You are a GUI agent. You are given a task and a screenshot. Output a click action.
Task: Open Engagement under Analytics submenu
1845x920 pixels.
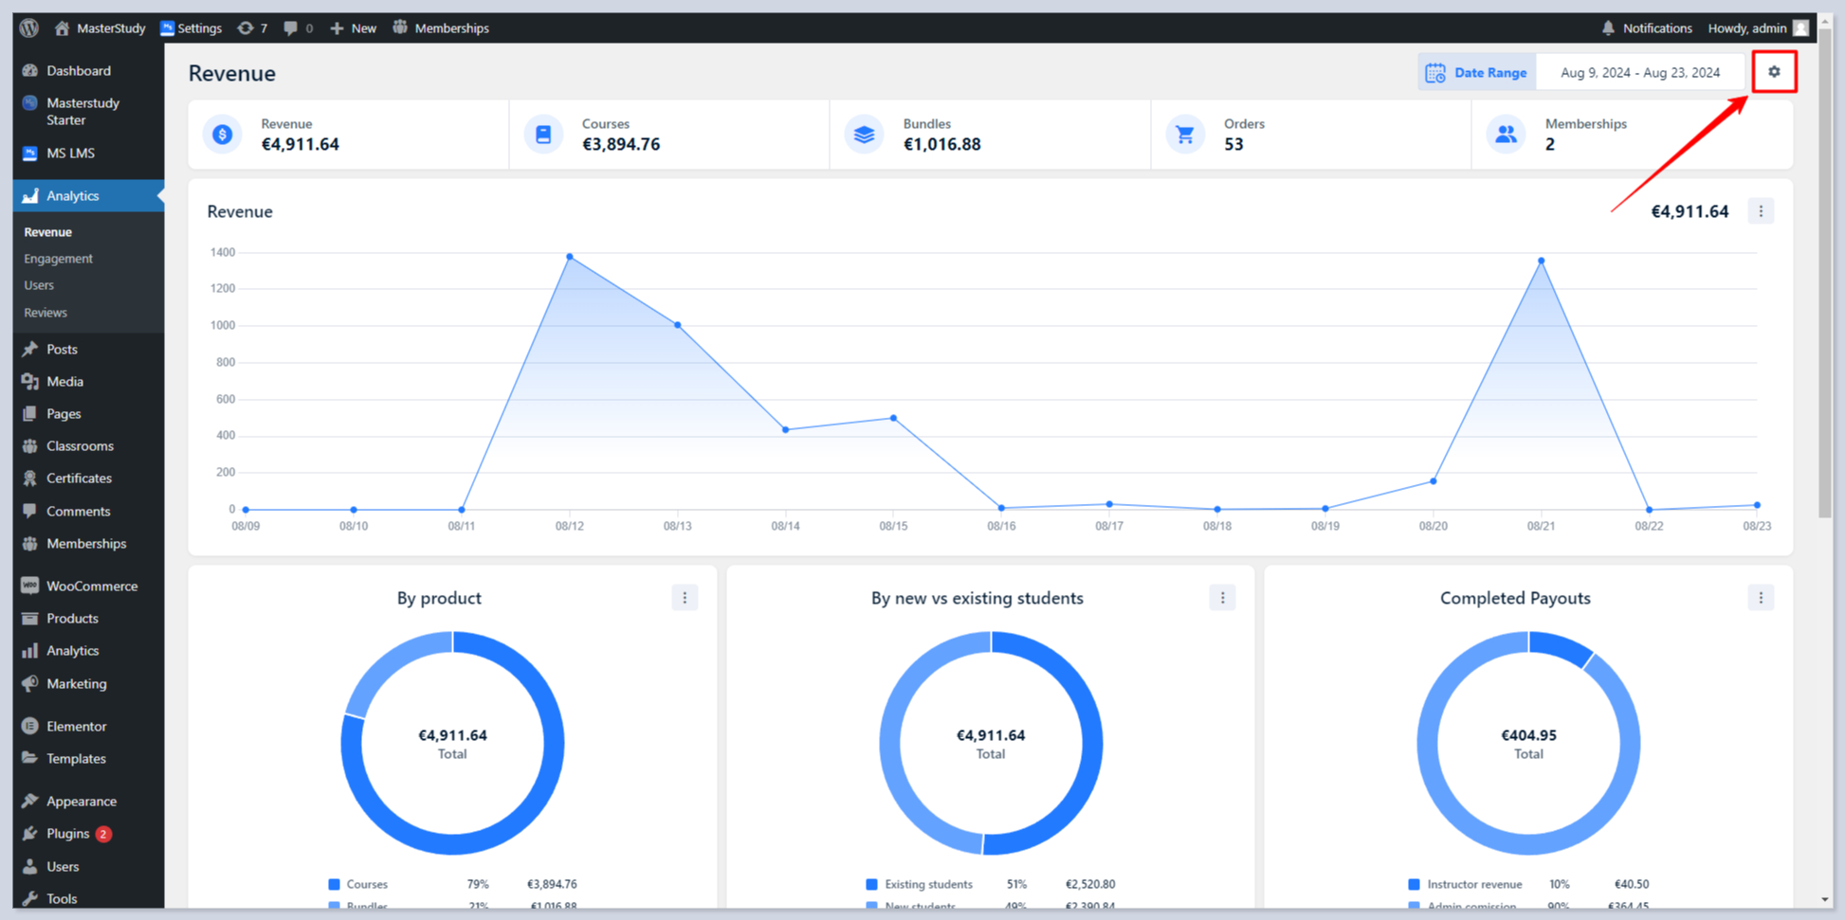click(58, 259)
